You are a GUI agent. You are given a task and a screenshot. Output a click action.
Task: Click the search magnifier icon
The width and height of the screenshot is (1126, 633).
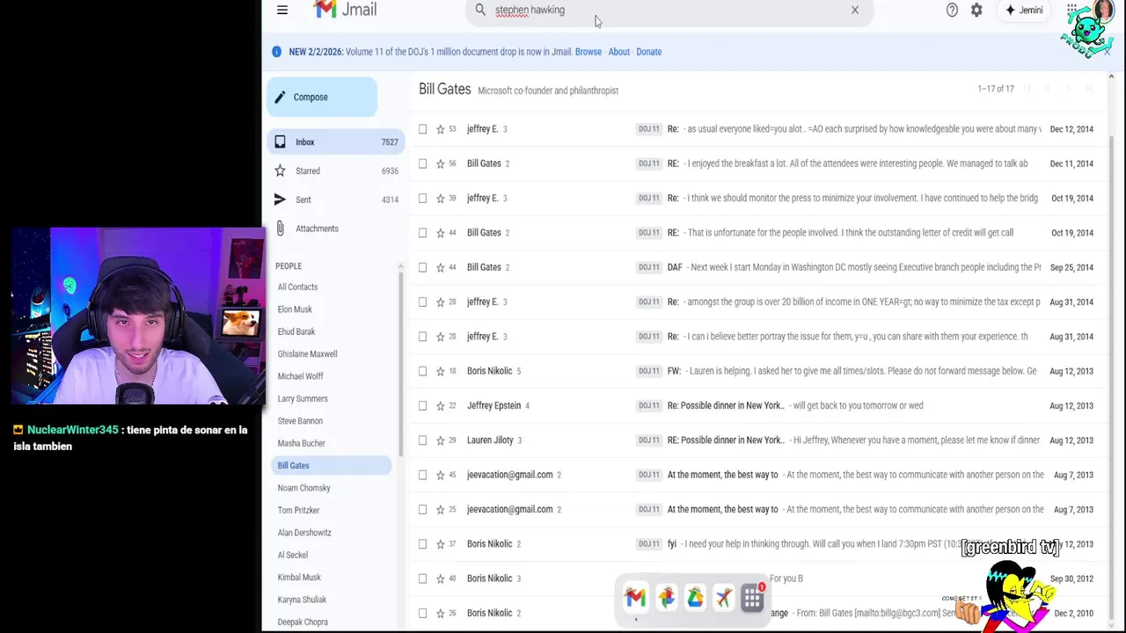[x=480, y=10]
